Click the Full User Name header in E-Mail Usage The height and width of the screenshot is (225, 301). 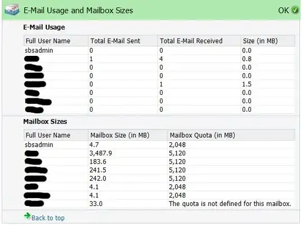48,41
